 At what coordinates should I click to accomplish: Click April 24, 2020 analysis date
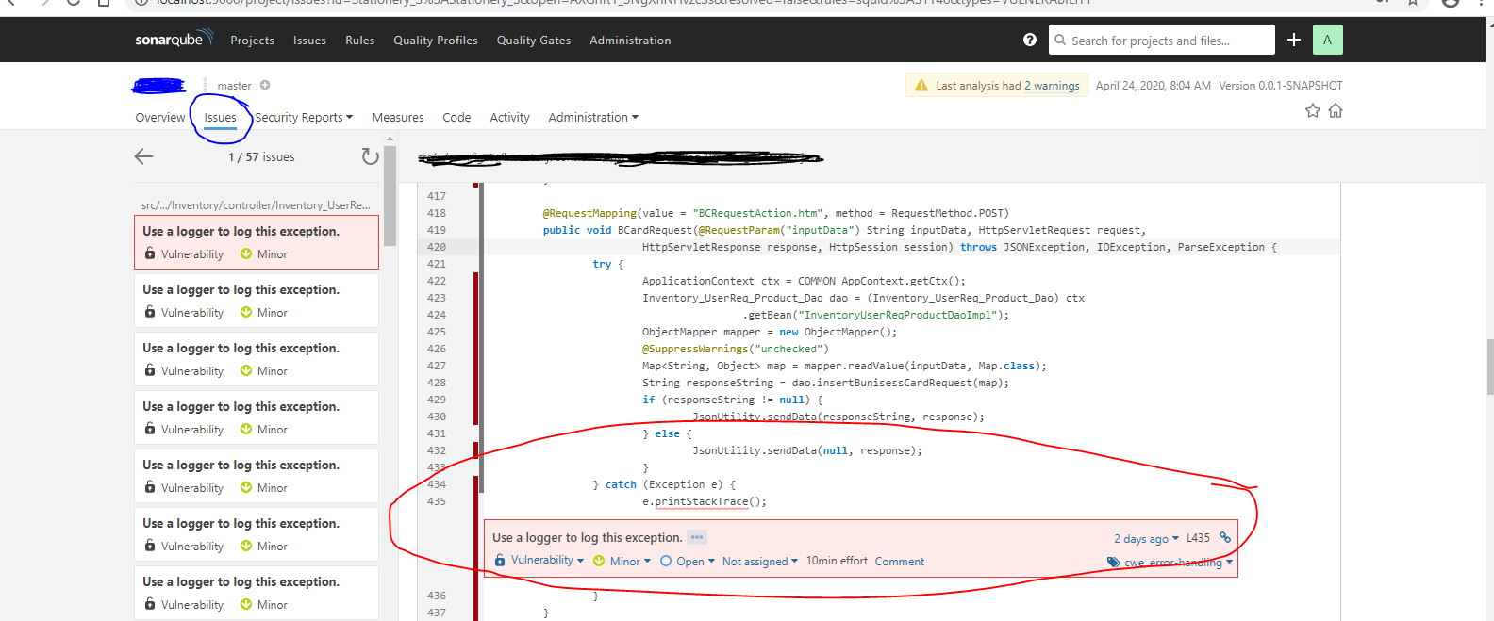[x=1154, y=86]
